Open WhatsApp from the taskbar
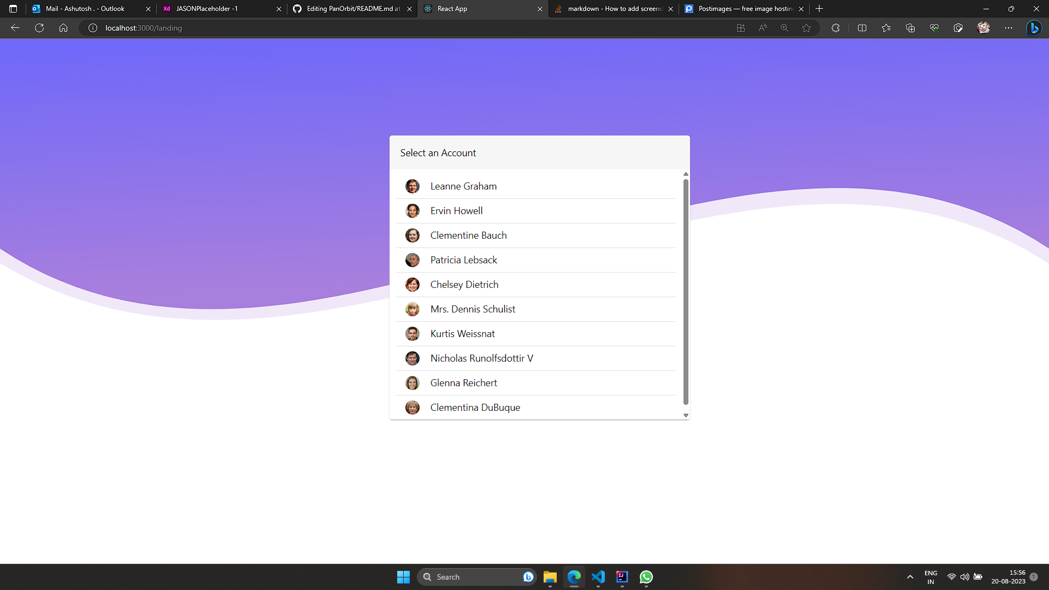 (x=646, y=577)
